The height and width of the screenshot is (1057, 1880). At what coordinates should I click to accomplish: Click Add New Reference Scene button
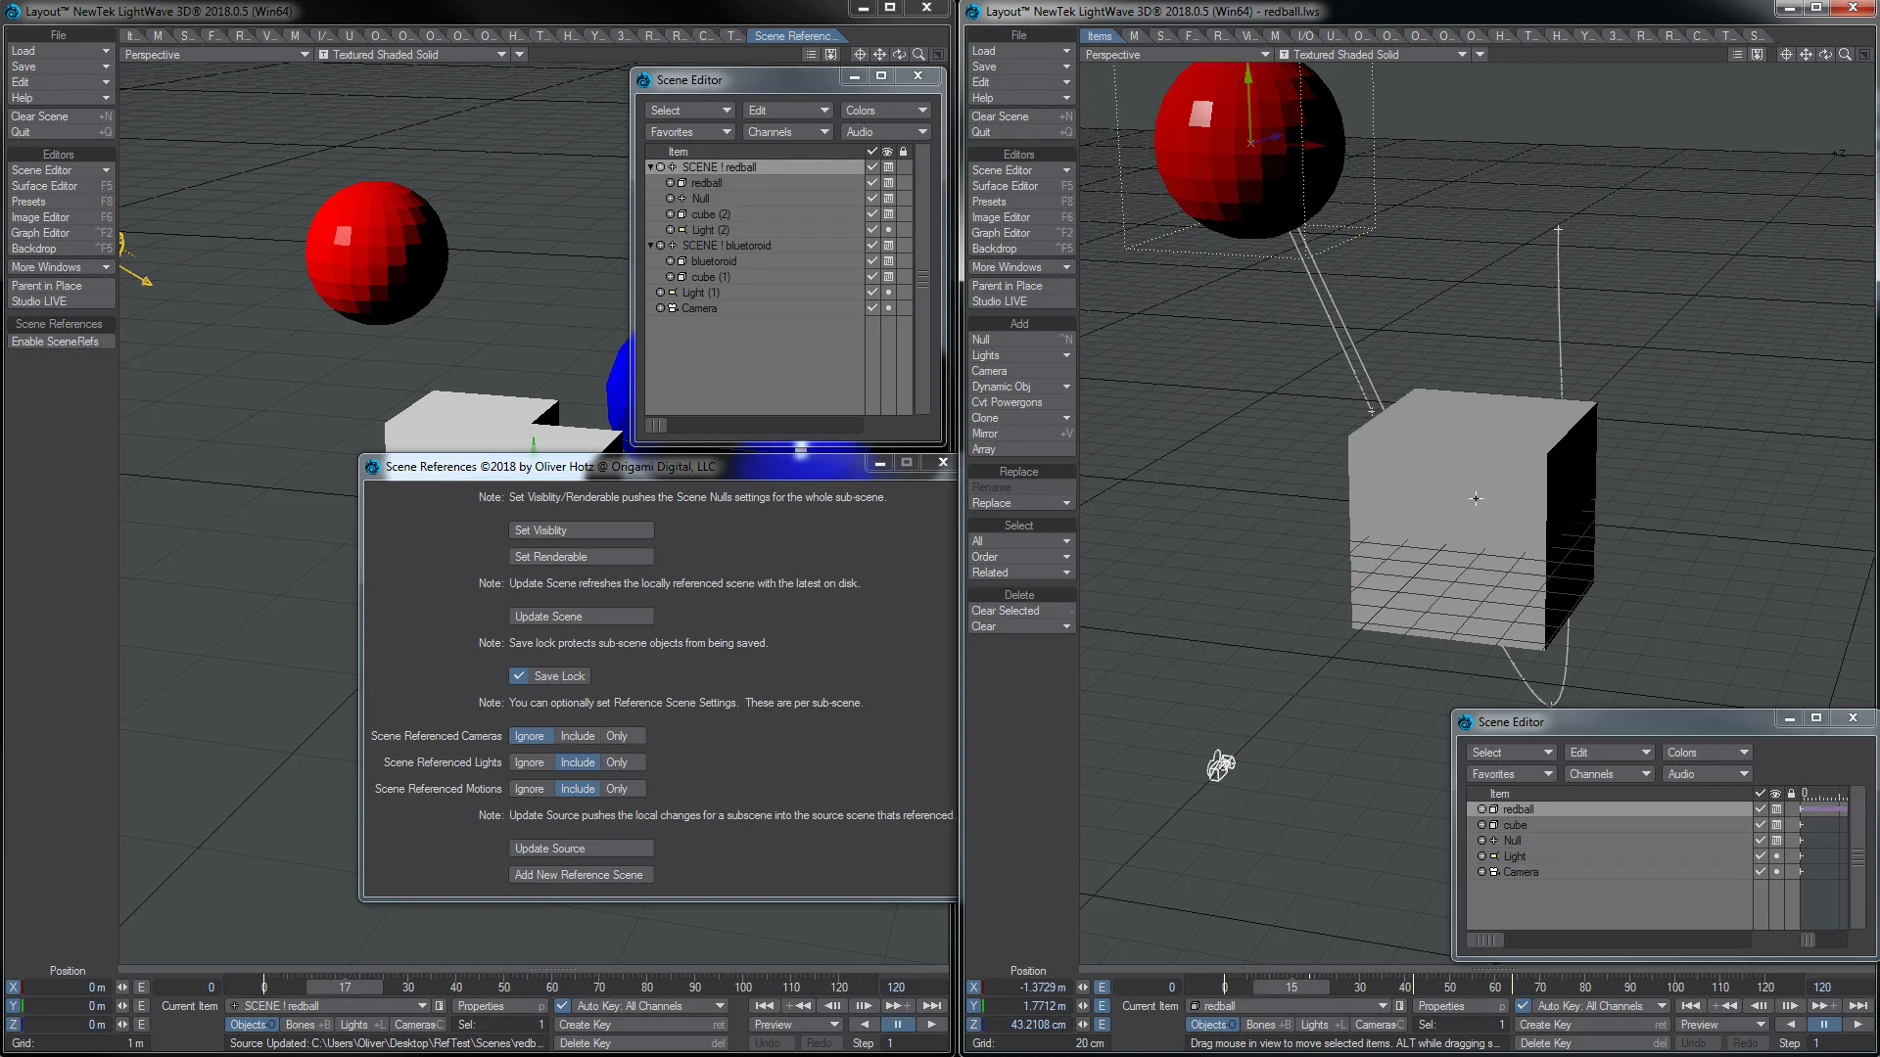pyautogui.click(x=581, y=875)
